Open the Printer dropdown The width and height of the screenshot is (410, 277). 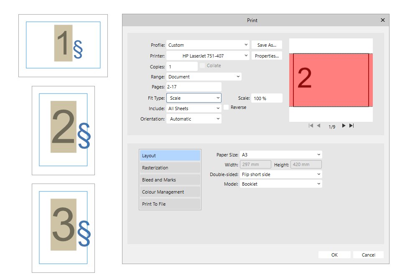tap(208, 55)
